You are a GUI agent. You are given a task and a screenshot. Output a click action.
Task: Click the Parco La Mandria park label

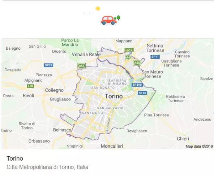pos(70,42)
